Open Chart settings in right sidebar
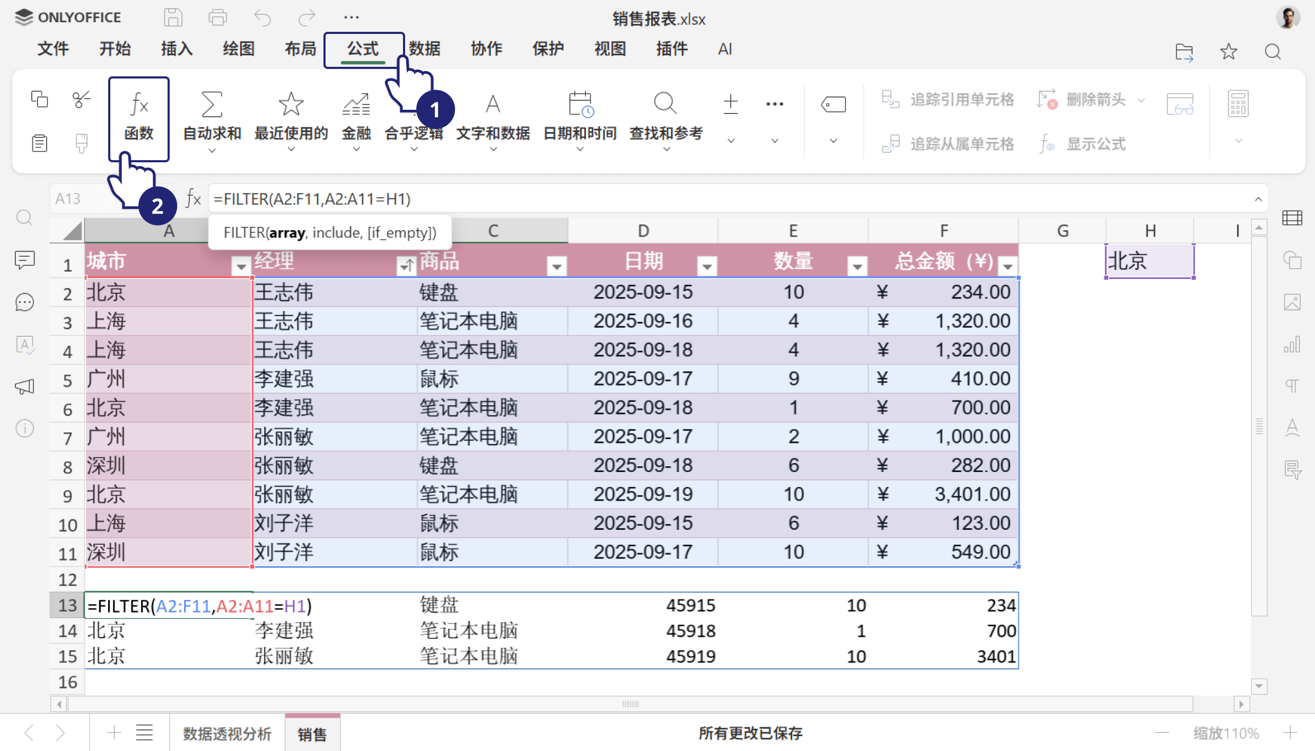 1293,344
